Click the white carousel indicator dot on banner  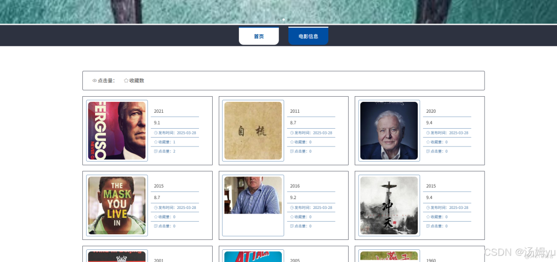coord(284,20)
